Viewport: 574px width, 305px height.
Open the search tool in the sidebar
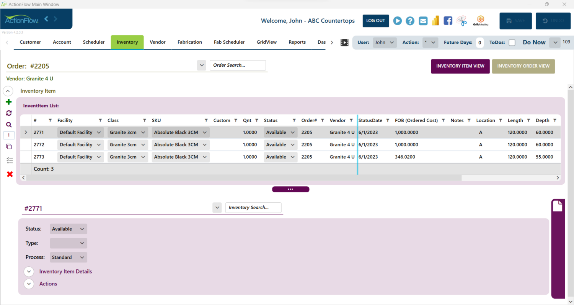click(x=8, y=124)
